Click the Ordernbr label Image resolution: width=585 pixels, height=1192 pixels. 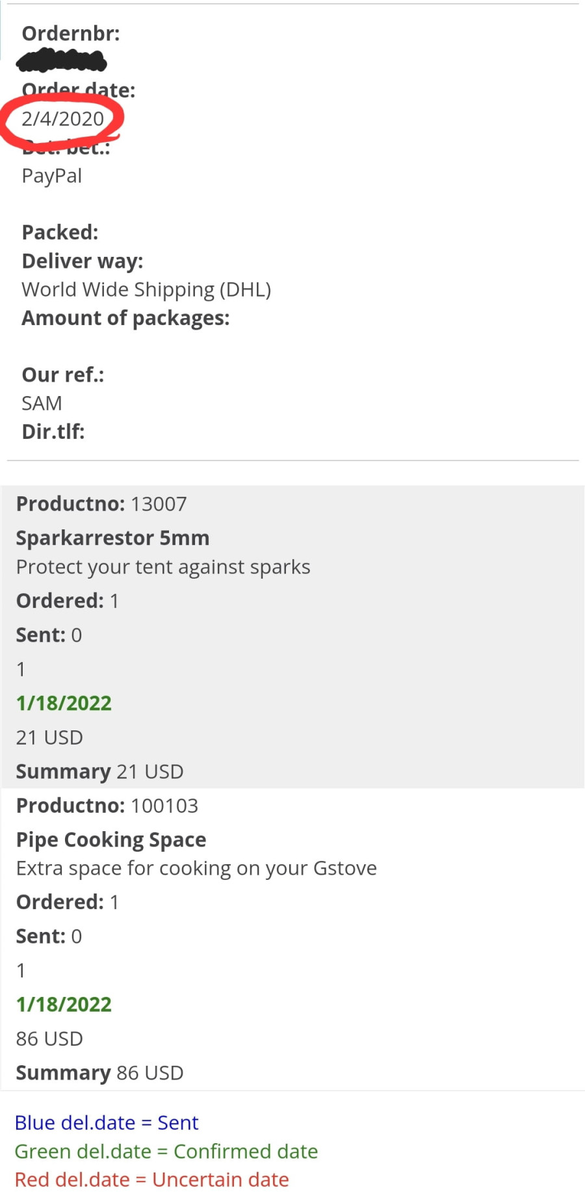71,34
